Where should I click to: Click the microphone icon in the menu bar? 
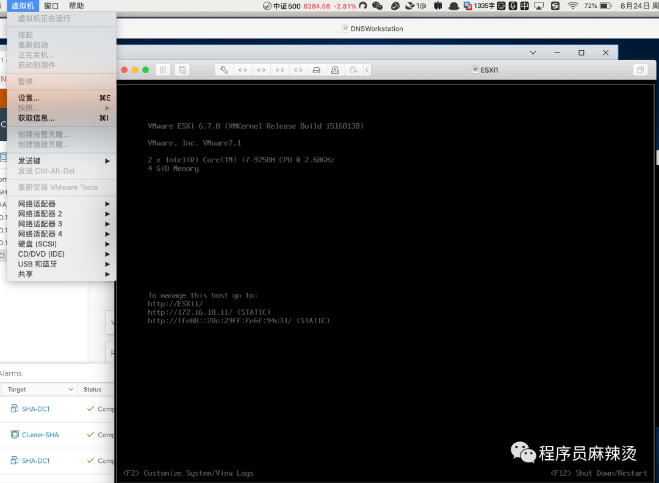513,6
